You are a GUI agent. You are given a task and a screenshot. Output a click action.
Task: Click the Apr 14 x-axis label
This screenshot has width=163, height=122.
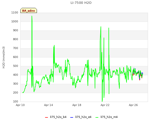click(x=48, y=105)
